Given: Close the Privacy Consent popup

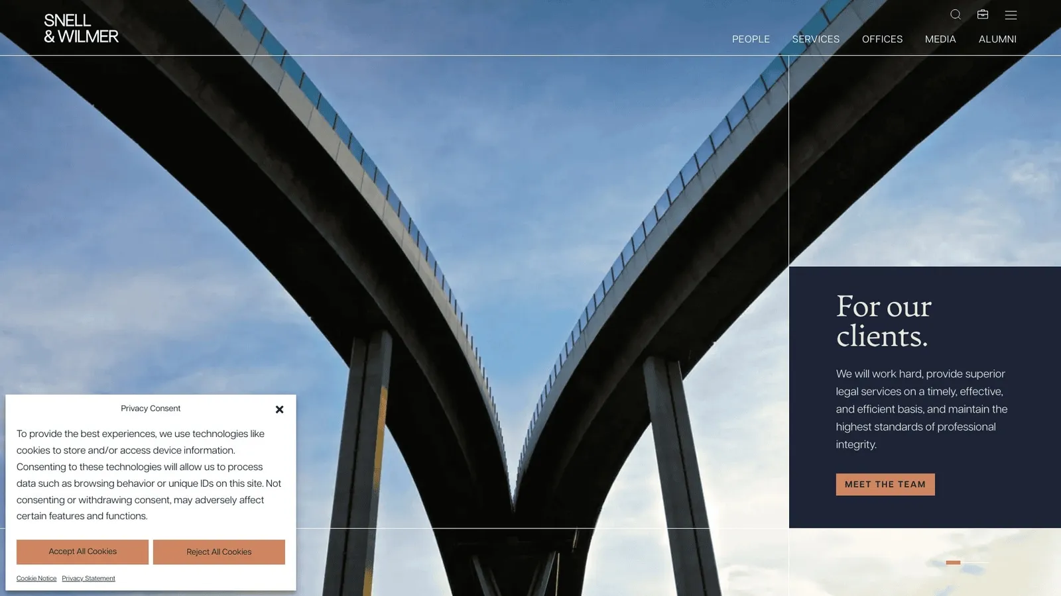Looking at the screenshot, I should tap(279, 409).
